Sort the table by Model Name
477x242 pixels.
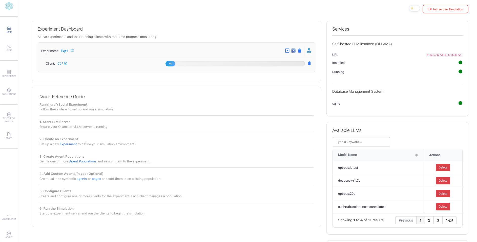click(x=416, y=155)
